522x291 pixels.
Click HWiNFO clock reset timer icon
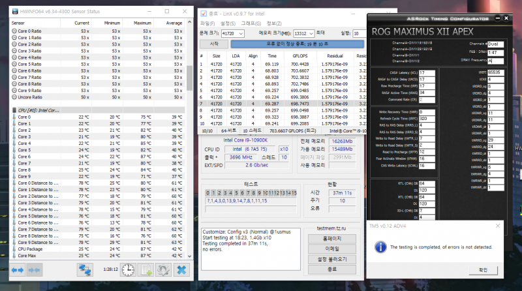click(x=128, y=270)
